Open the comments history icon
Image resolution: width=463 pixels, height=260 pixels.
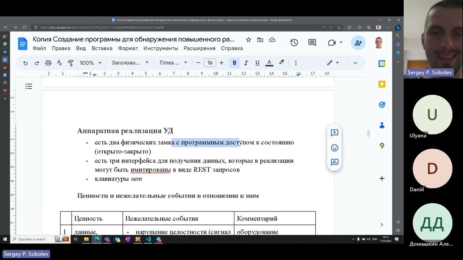[312, 43]
